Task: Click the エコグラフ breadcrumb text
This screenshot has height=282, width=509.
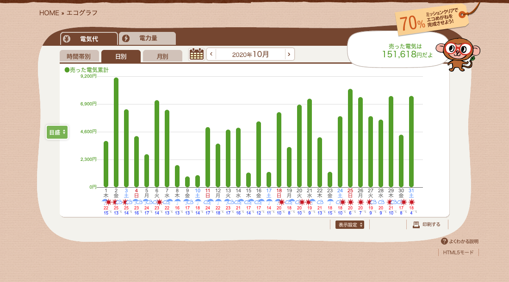Action: point(82,13)
